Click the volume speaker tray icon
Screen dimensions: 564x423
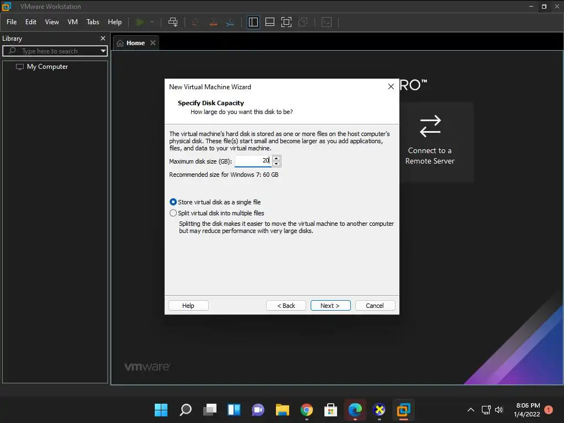point(498,410)
